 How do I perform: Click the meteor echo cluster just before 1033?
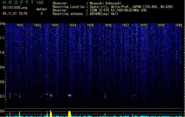pyautogui.click(x=51, y=95)
